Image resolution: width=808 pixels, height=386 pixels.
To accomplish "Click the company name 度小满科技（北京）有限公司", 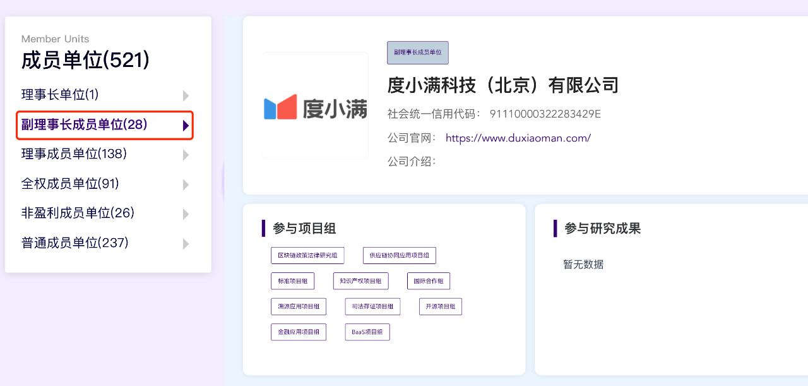I will coord(503,85).
